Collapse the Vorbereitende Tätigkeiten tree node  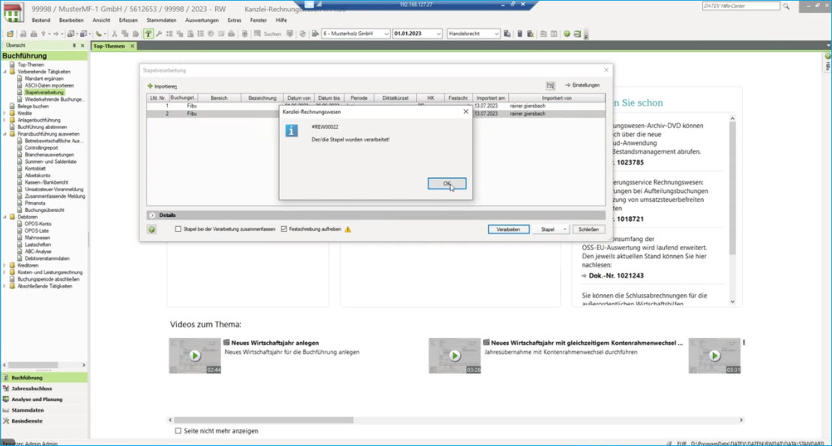point(5,72)
